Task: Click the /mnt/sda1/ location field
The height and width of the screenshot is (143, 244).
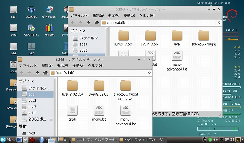Action: [x=101, y=73]
